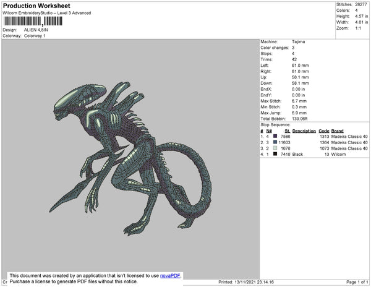Select stitch count '7586' in stop 1

[x=285, y=136]
